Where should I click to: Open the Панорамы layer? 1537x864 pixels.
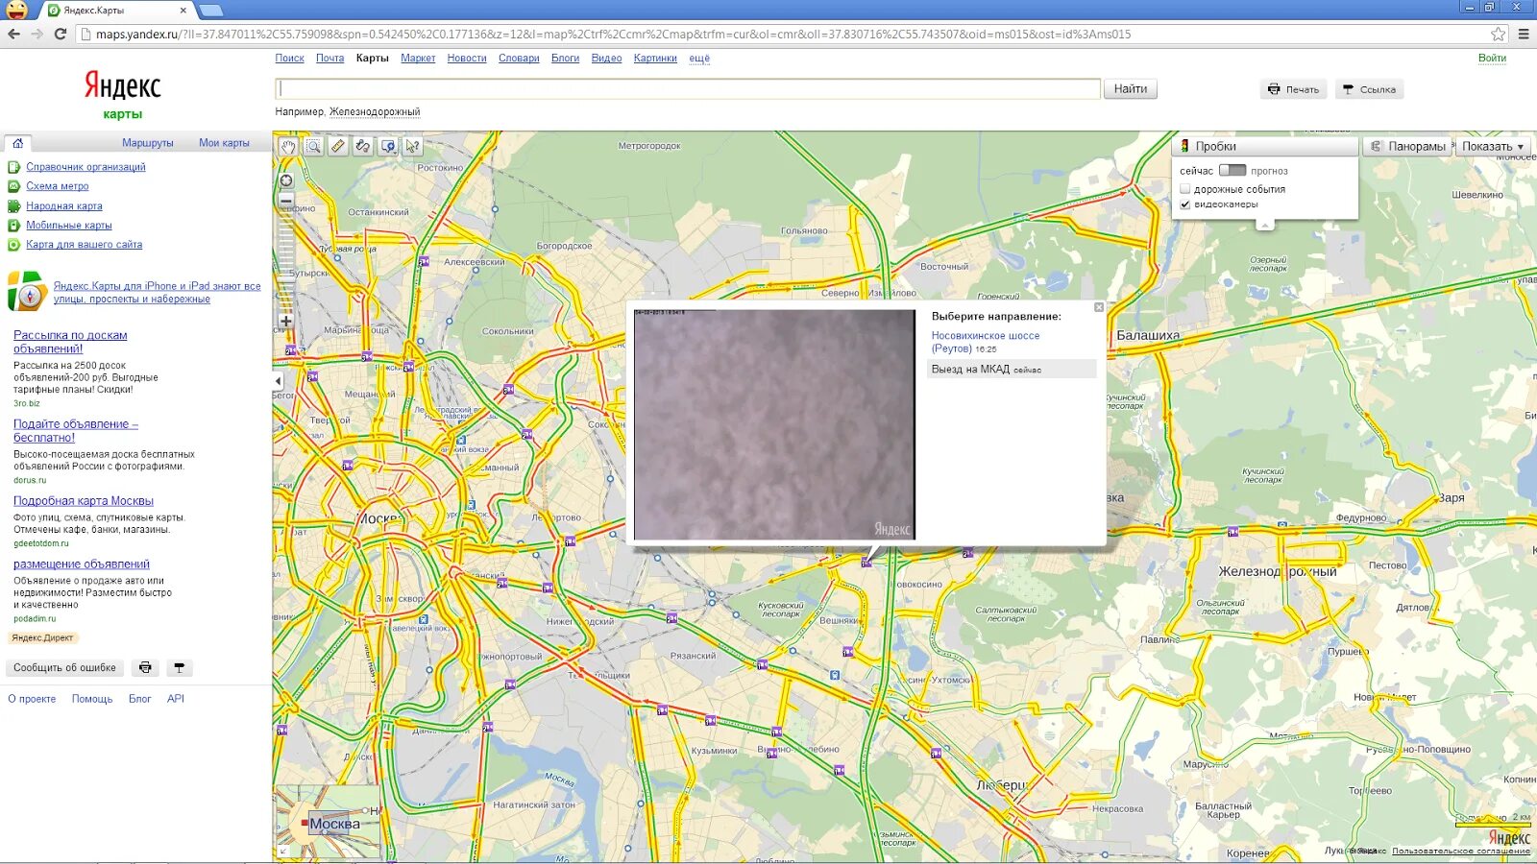1407,146
